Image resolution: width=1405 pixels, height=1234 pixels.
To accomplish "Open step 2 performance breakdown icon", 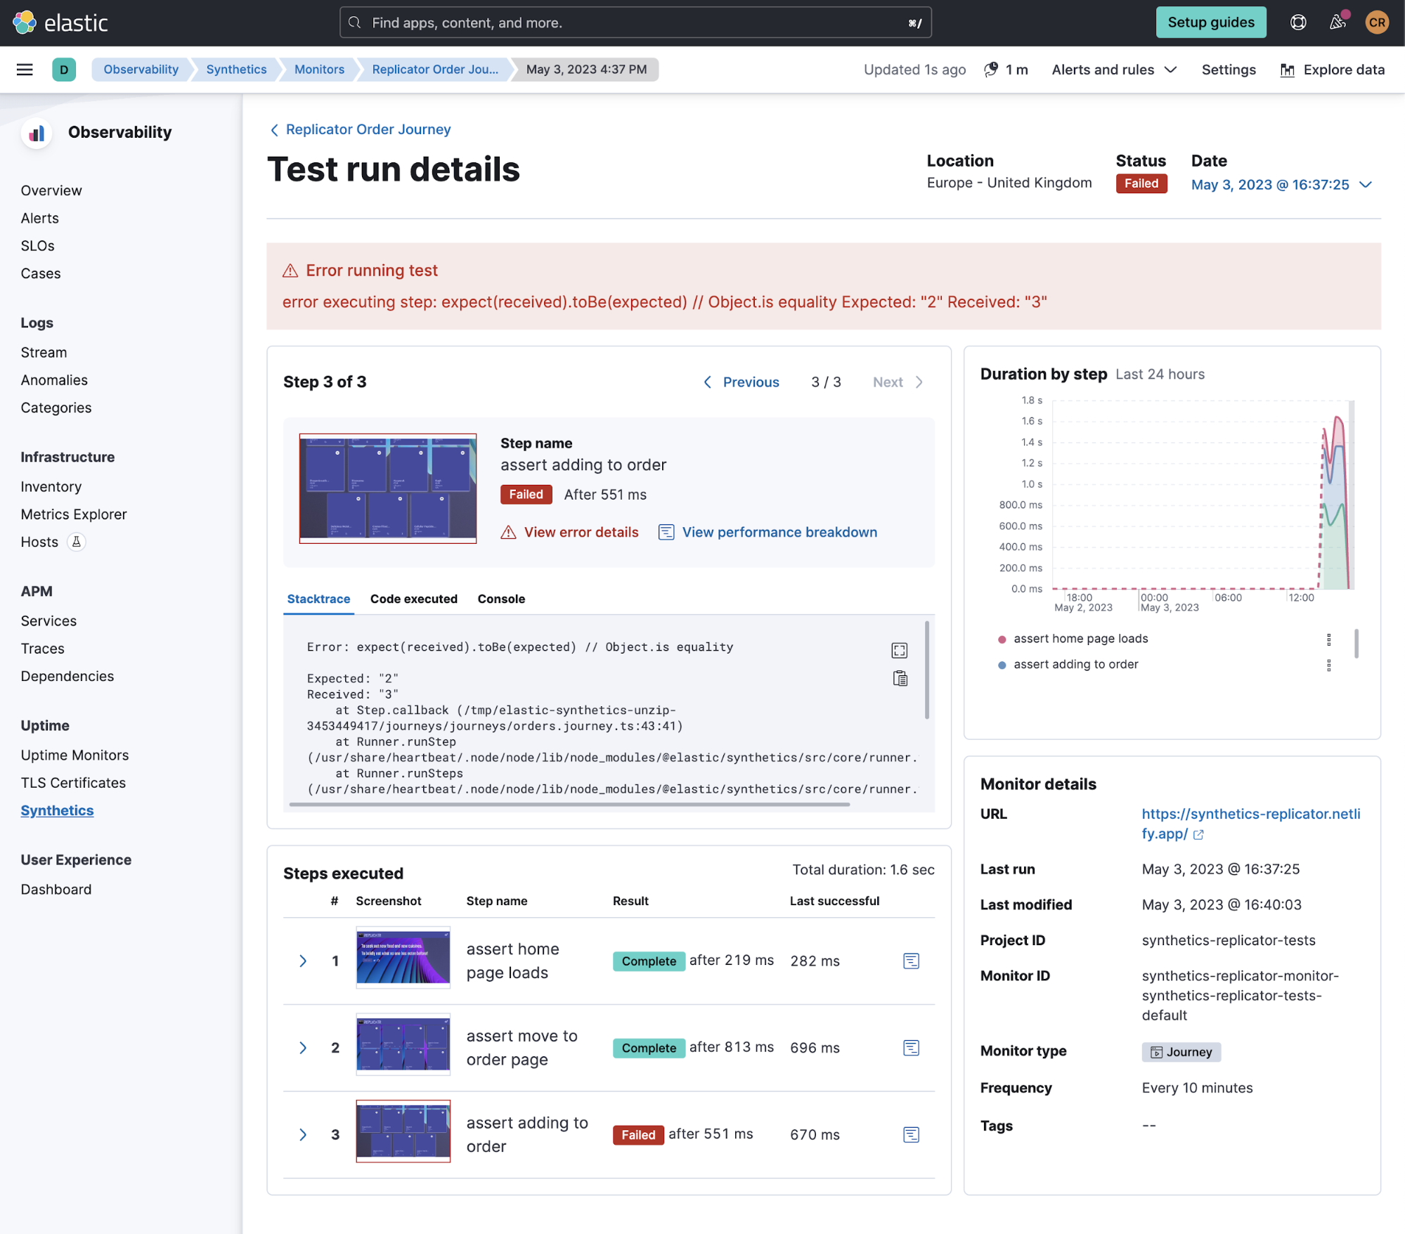I will click(911, 1048).
